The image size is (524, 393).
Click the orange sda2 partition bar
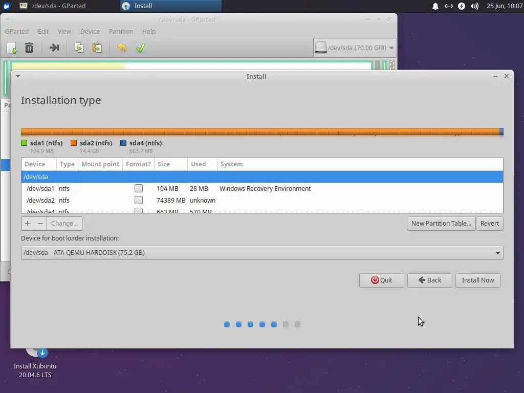pos(260,132)
